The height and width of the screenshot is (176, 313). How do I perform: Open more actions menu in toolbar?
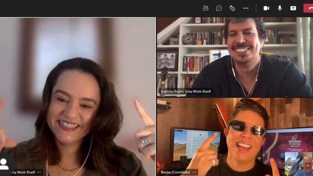point(246,8)
